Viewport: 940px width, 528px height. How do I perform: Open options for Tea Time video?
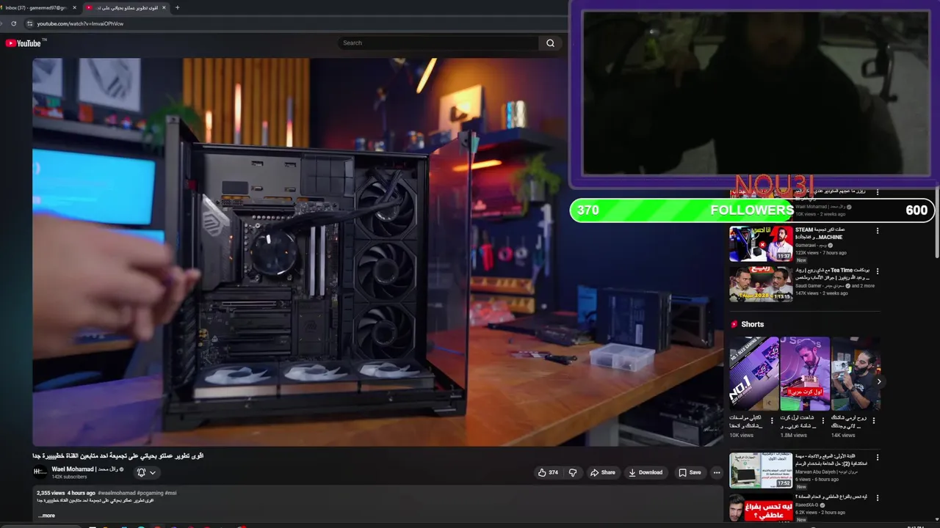(877, 271)
